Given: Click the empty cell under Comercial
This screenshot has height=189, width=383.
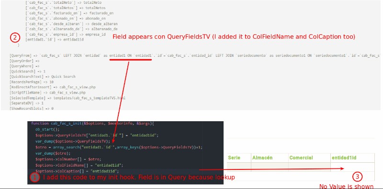Looking at the screenshot, I should coord(309,167).
